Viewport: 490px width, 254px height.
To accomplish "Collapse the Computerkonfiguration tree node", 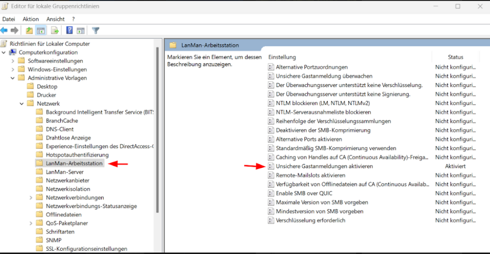I will (x=4, y=52).
